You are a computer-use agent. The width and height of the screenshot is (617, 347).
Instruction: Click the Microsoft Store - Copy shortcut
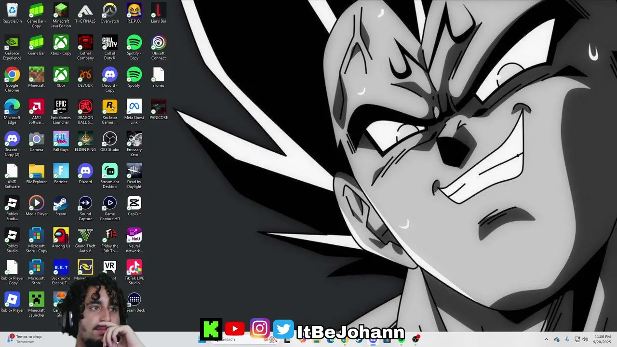point(36,240)
